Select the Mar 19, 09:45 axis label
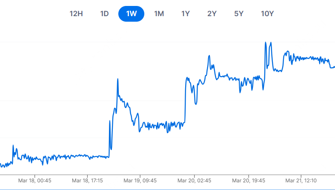 click(x=141, y=180)
